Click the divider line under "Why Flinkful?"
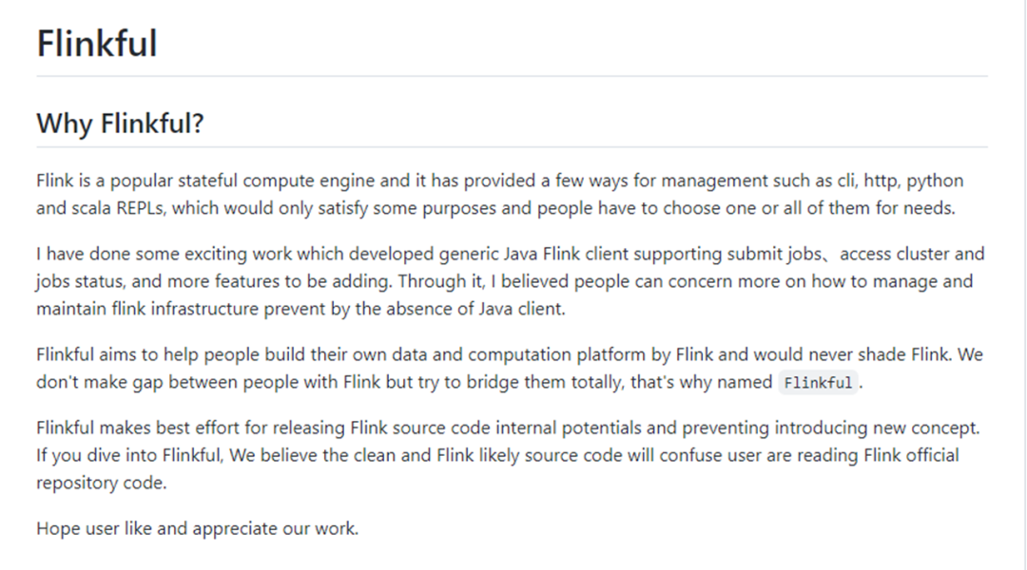 (512, 147)
